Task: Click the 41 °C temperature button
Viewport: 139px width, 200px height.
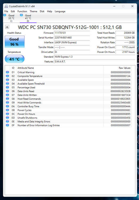Action: (x=15, y=59)
